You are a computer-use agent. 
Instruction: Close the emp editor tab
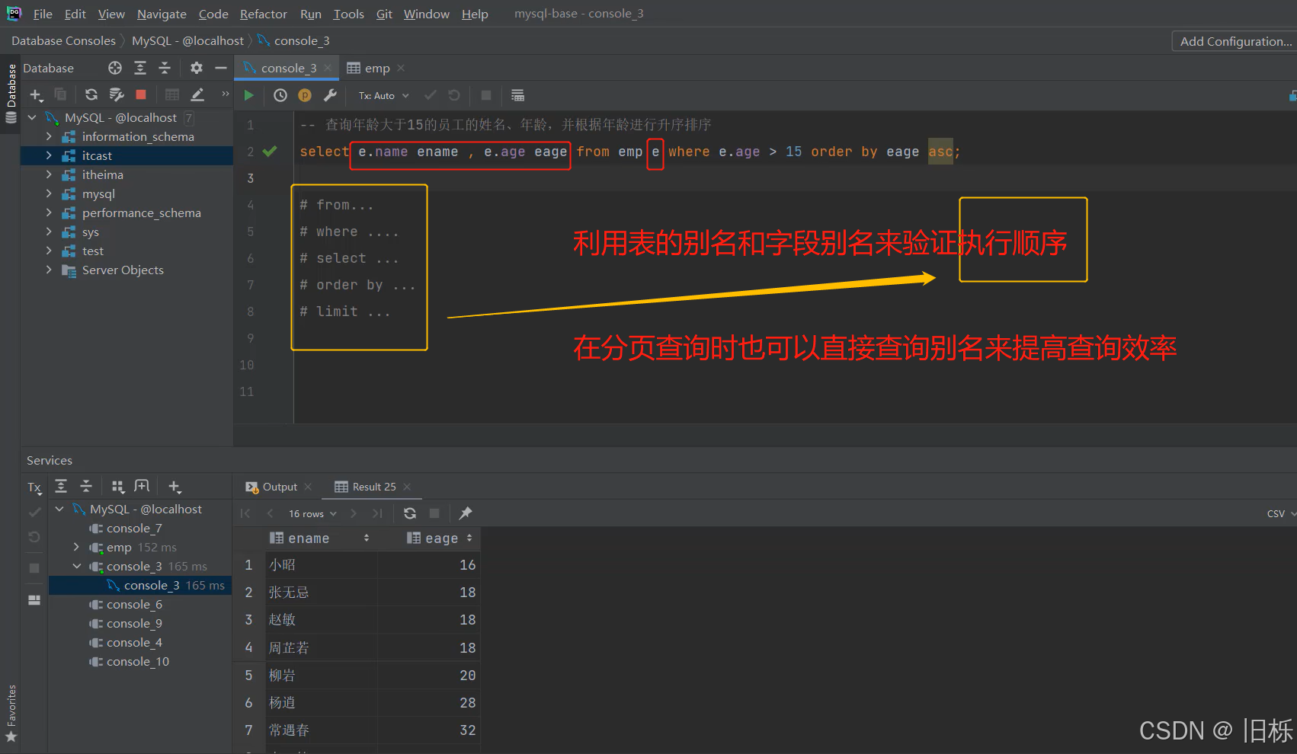click(x=401, y=68)
